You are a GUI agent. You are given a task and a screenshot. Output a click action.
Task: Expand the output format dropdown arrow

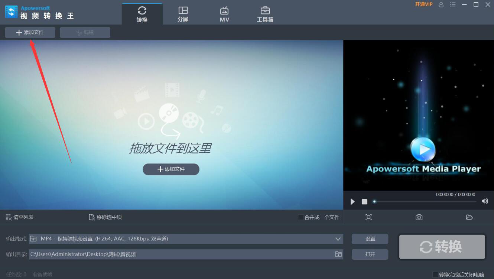(338, 239)
